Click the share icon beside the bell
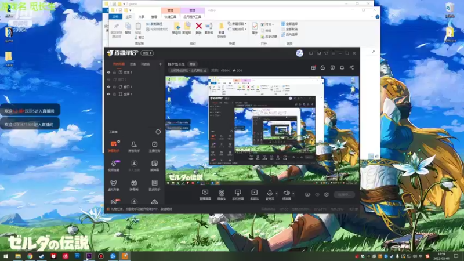 click(x=351, y=67)
